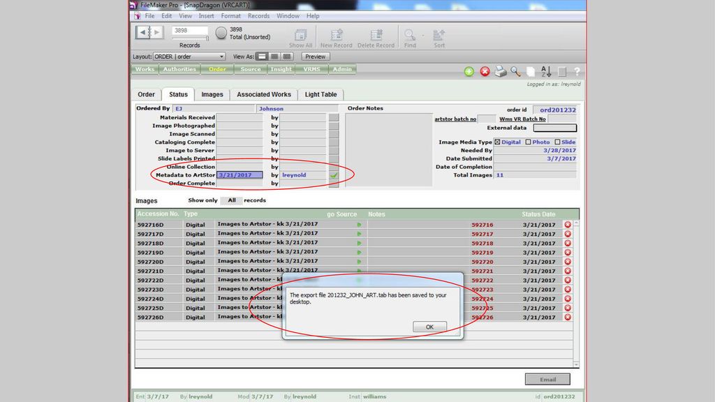
Task: Click the Metadata to ArtStor date field
Action: [x=239, y=175]
